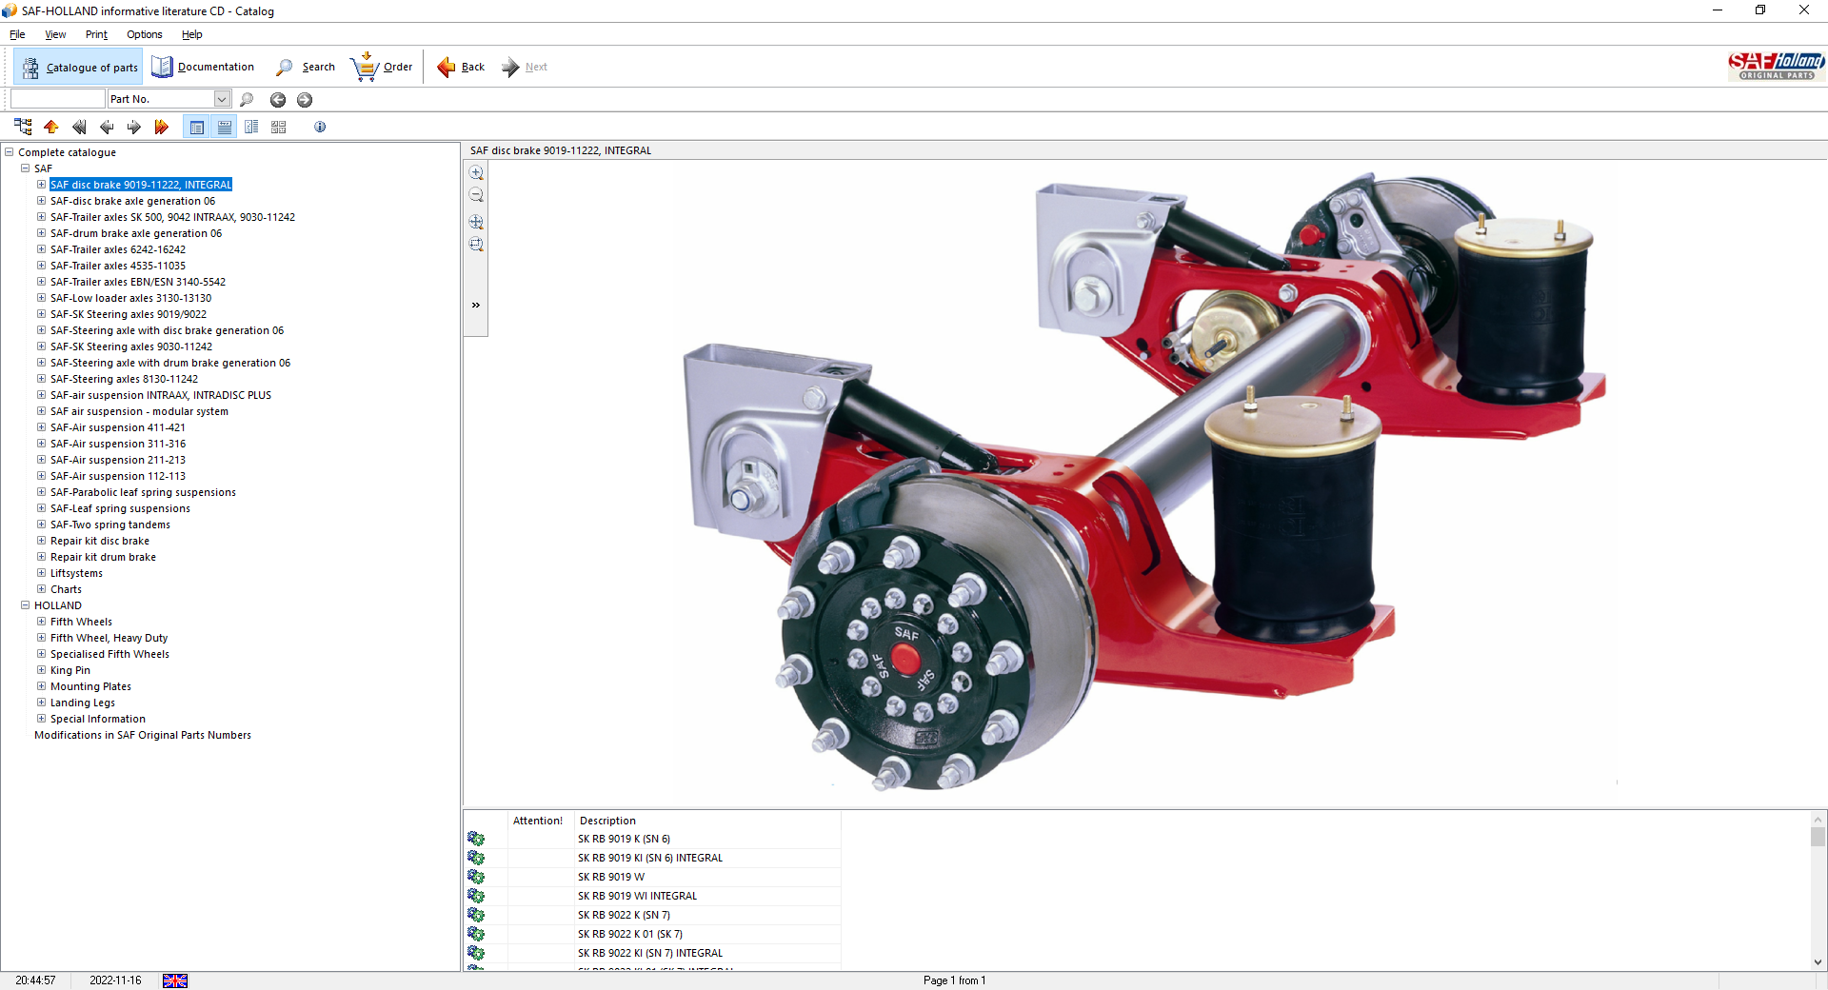Viewport: 1828px width, 990px height.
Task: Collapse the HOLLAND tree branch
Action: click(26, 605)
